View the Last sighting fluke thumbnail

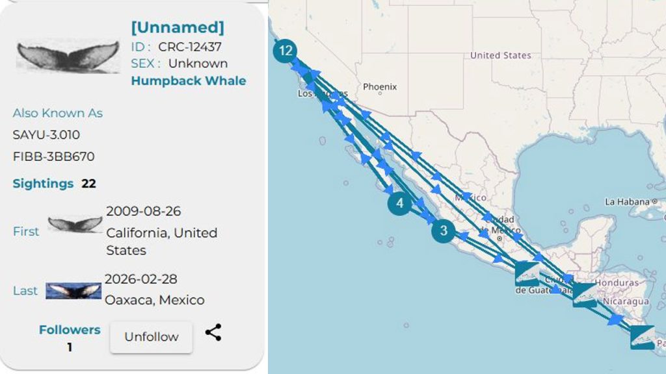point(73,291)
